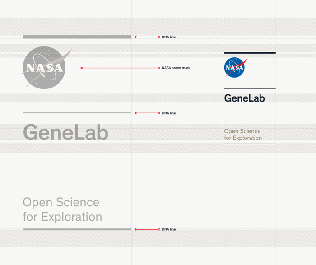316x265 pixels.
Task: Select the 'DNA line' label below the large gray tagline
Action: click(169, 229)
